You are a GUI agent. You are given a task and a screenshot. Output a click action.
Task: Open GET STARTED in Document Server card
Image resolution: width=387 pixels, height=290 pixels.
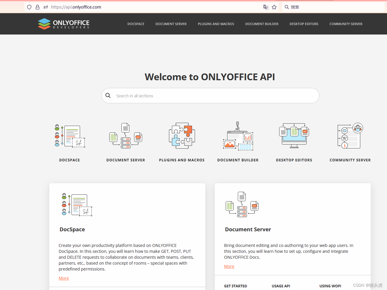click(235, 286)
